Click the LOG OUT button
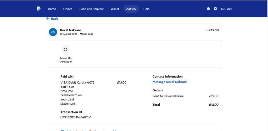The image size is (268, 131). pos(226,9)
